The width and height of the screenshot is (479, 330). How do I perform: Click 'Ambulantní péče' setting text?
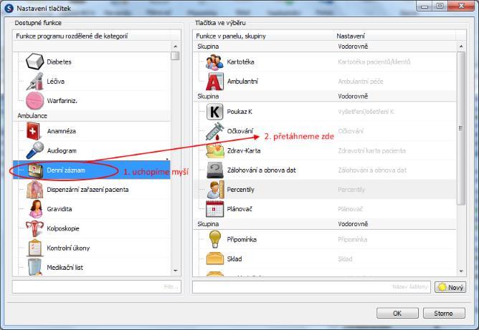(361, 82)
